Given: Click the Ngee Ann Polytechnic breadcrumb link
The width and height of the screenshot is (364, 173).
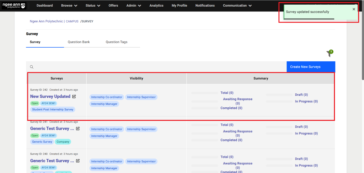Looking at the screenshot, I should pos(46,21).
